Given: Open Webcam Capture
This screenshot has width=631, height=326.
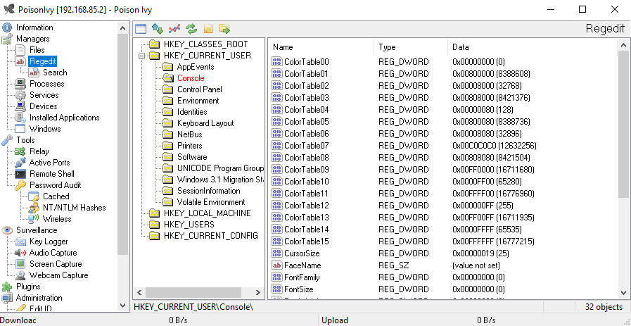Looking at the screenshot, I should pos(58,275).
